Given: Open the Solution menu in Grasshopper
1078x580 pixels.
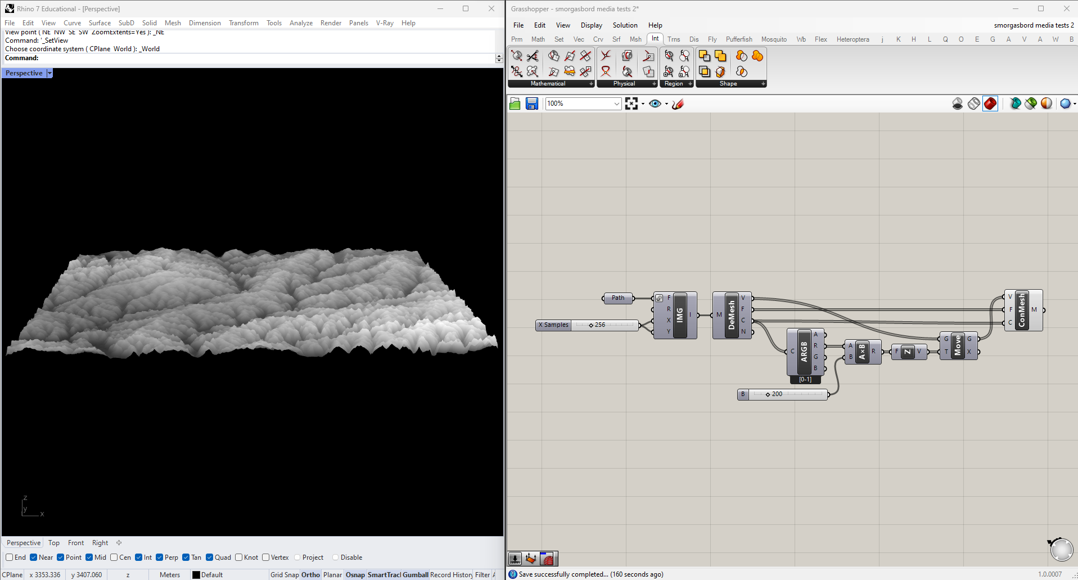Looking at the screenshot, I should 625,25.
